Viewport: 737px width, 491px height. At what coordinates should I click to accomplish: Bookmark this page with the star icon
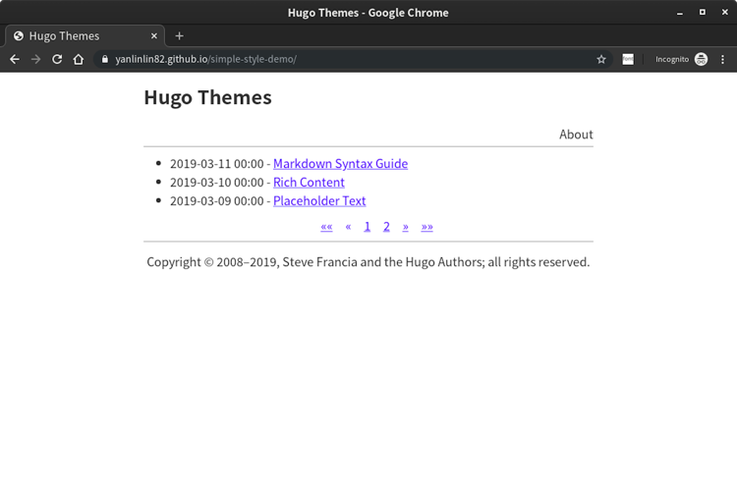tap(601, 59)
